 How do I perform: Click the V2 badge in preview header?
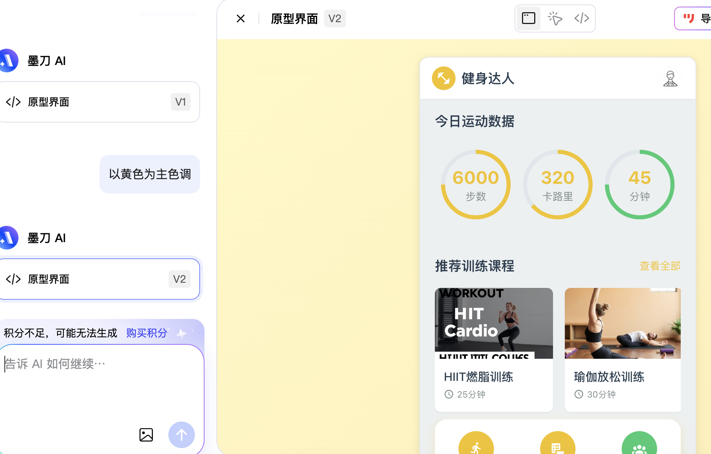click(335, 18)
